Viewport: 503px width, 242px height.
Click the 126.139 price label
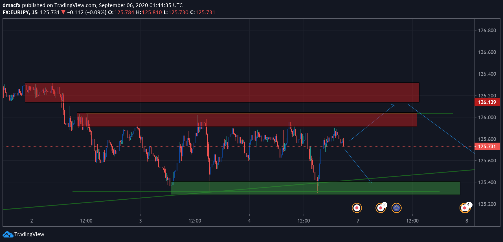[487, 102]
